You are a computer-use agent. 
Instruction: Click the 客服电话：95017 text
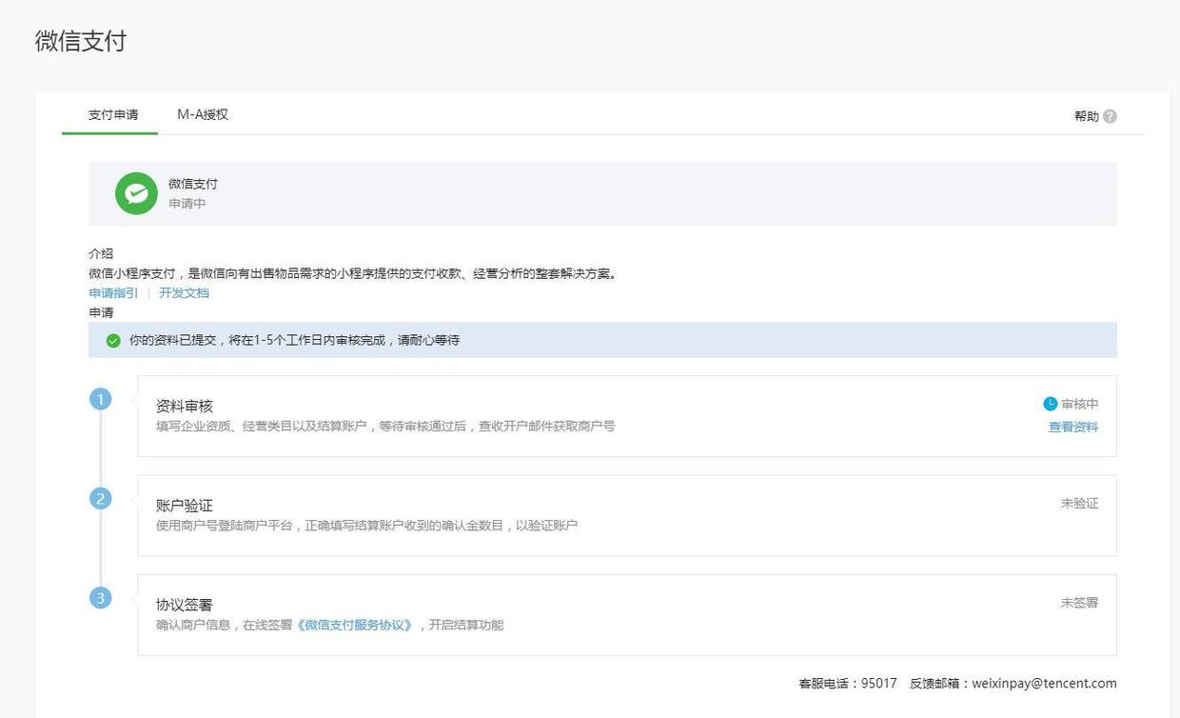tap(848, 684)
